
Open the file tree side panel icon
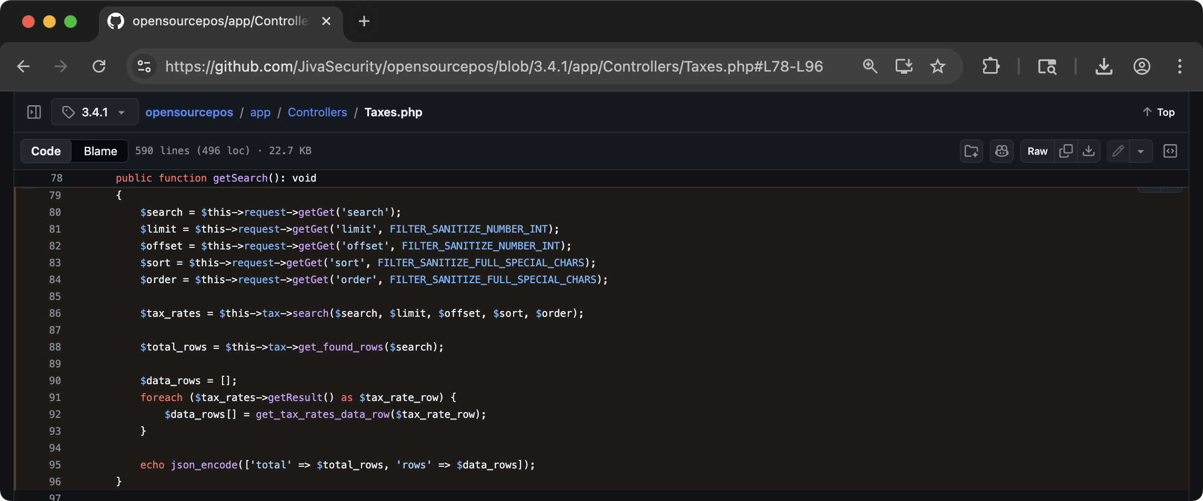coord(34,112)
